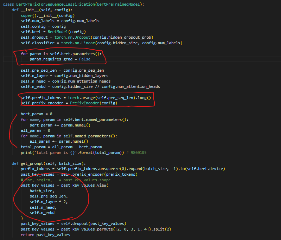Screen dimensions: 281x240
Task: Place cursor on 'self.num_labels = config.num_labels'
Action: click(x=60, y=21)
